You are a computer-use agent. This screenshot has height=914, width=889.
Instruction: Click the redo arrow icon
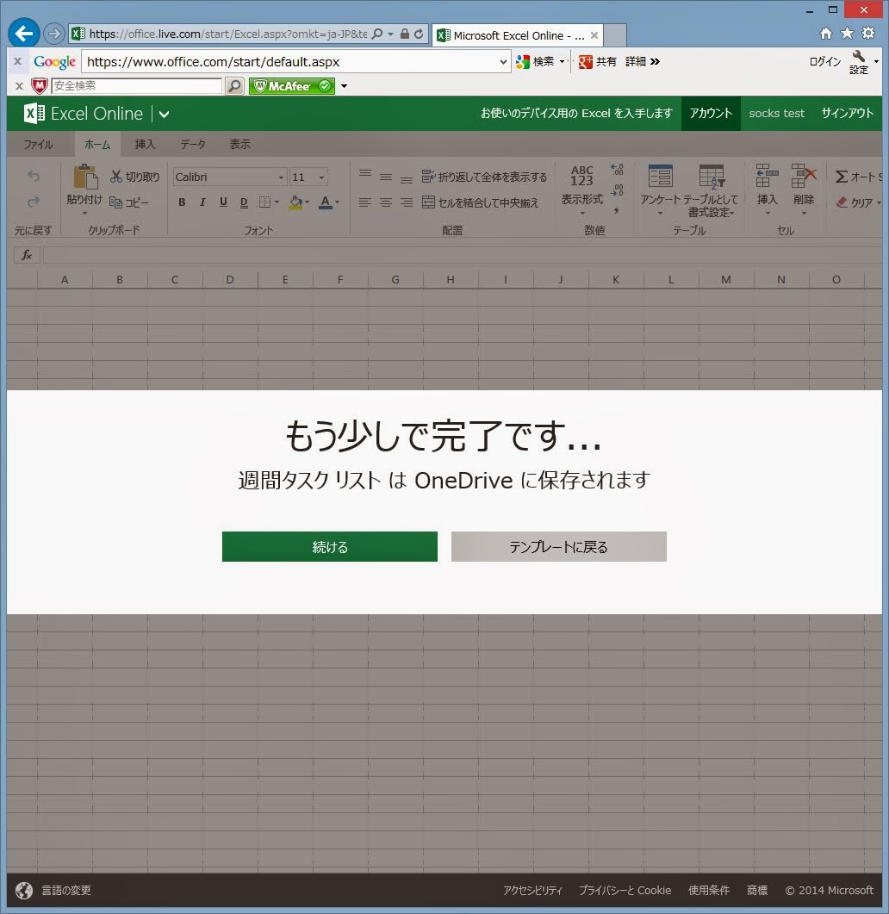tap(34, 202)
